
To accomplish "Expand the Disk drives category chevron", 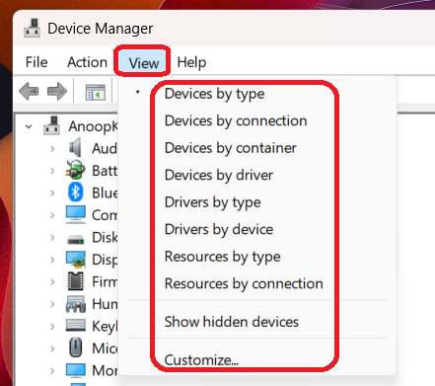I will 52,238.
